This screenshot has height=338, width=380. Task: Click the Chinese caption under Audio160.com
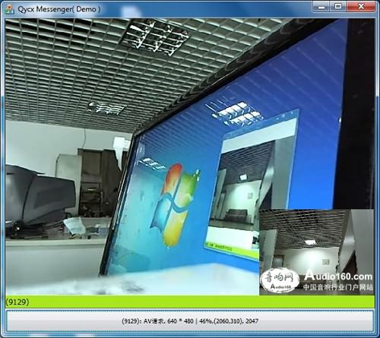click(x=338, y=287)
